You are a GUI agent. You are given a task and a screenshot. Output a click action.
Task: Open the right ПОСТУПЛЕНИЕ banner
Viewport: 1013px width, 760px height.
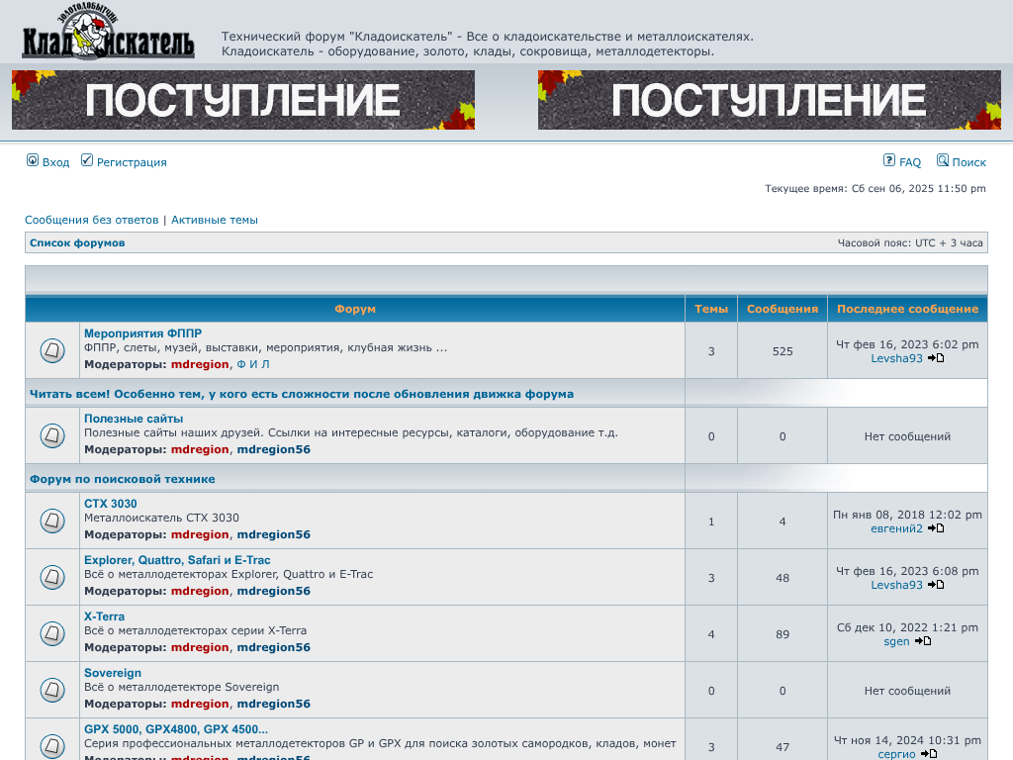click(769, 100)
